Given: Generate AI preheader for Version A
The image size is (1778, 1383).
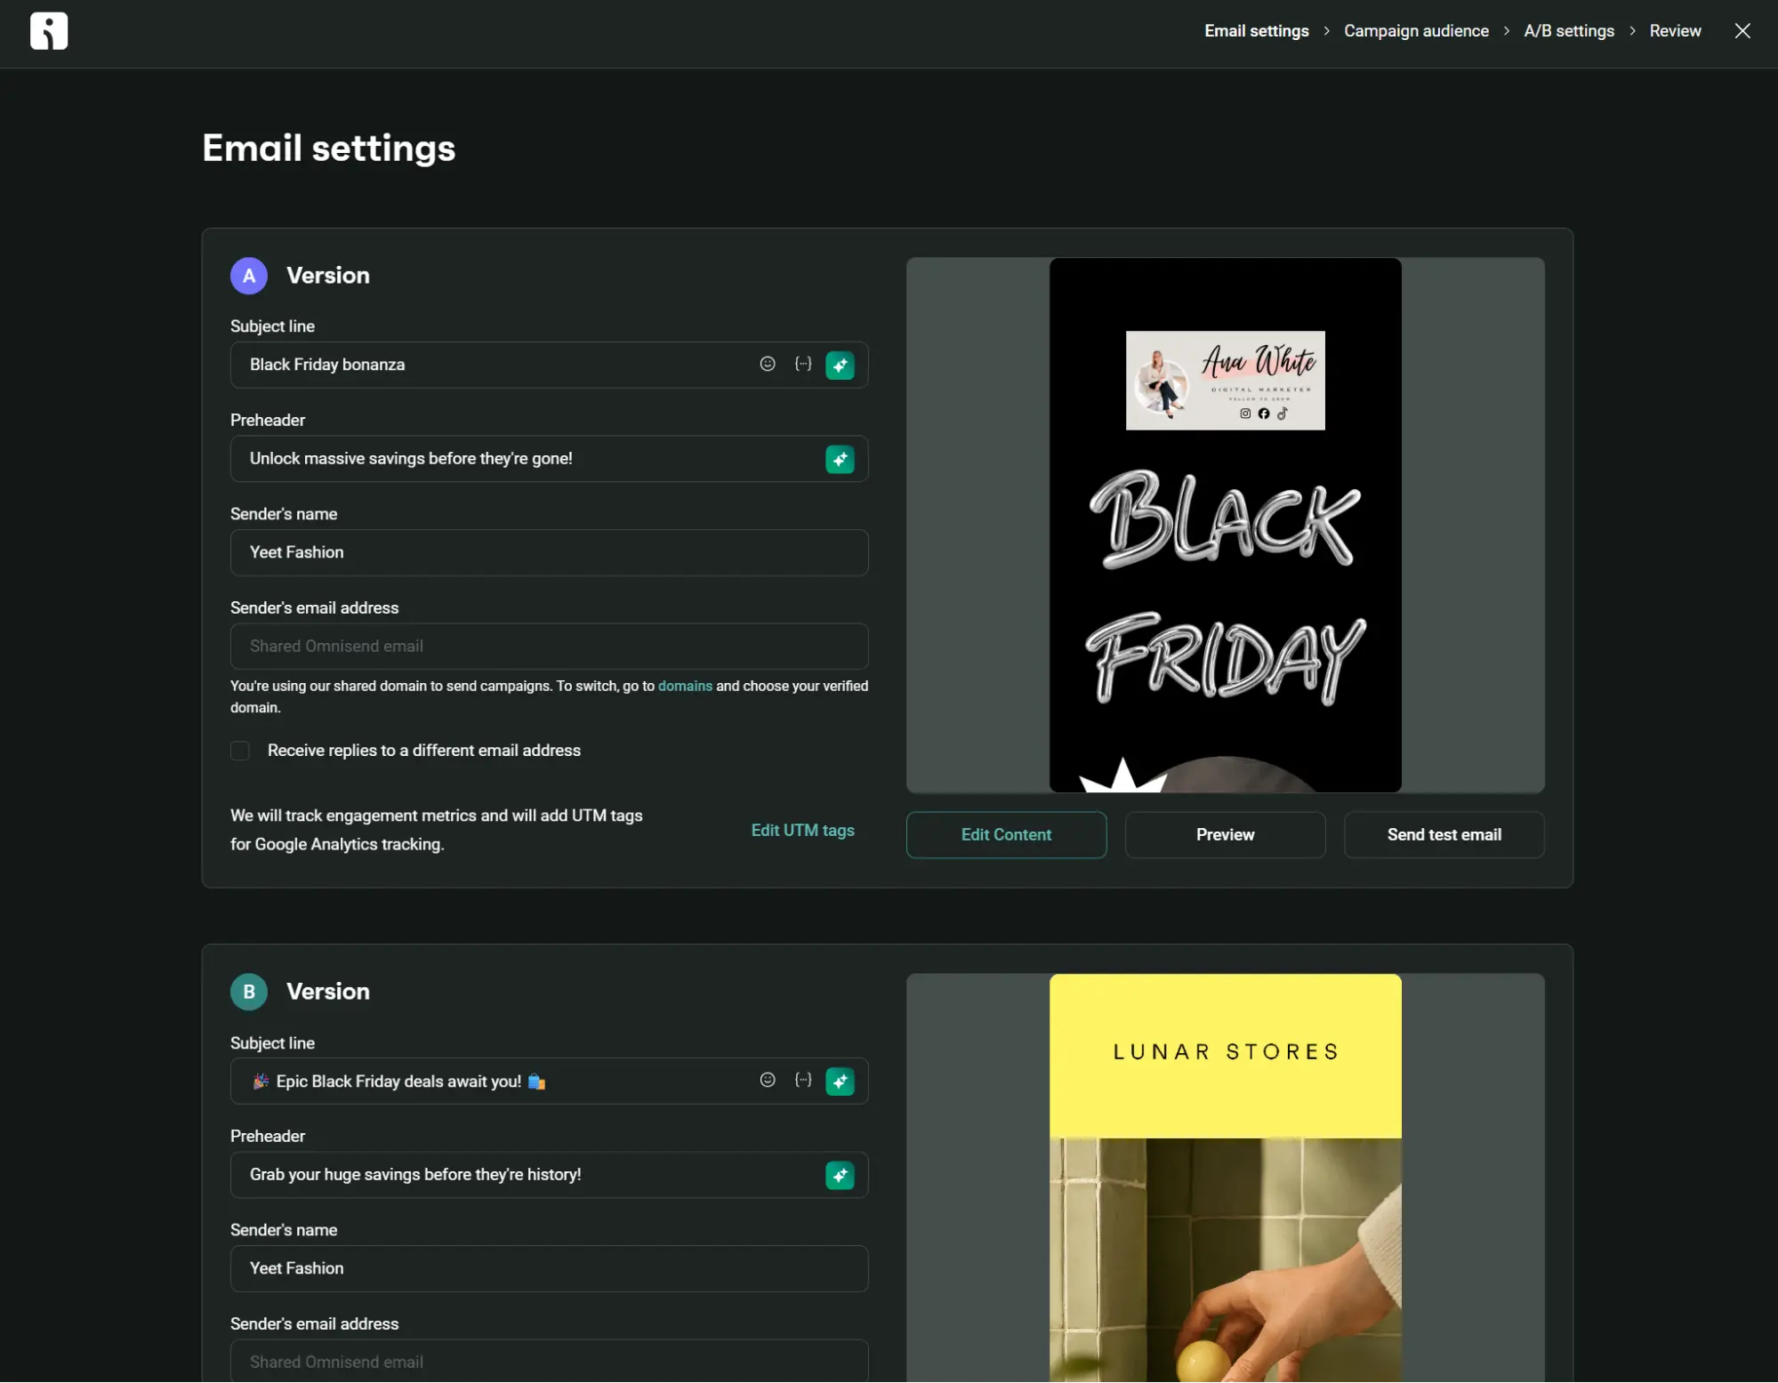Looking at the screenshot, I should coord(840,459).
